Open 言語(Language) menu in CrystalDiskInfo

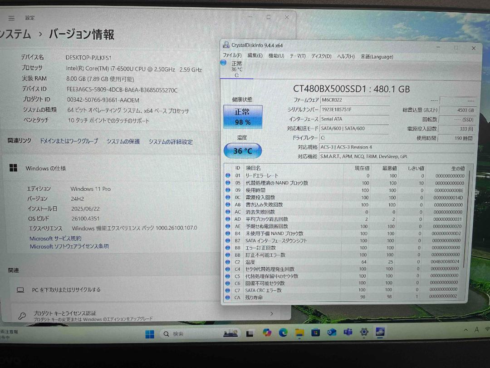coord(377,57)
